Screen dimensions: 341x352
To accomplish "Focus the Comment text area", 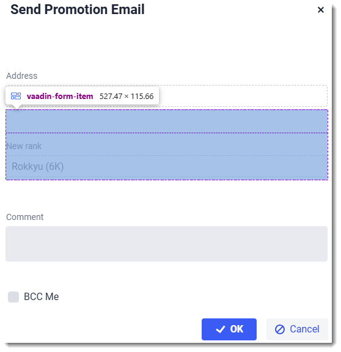I will coord(167,244).
